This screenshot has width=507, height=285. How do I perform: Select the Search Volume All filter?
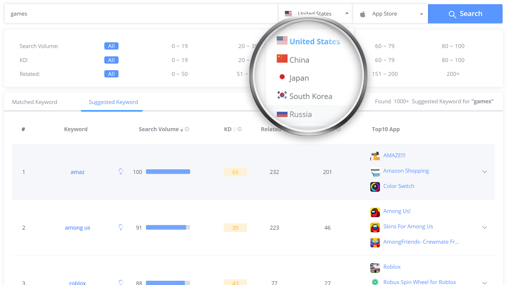pyautogui.click(x=111, y=46)
